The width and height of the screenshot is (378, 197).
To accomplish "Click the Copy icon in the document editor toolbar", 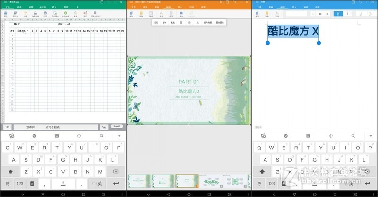I will pyautogui.click(x=257, y=14).
